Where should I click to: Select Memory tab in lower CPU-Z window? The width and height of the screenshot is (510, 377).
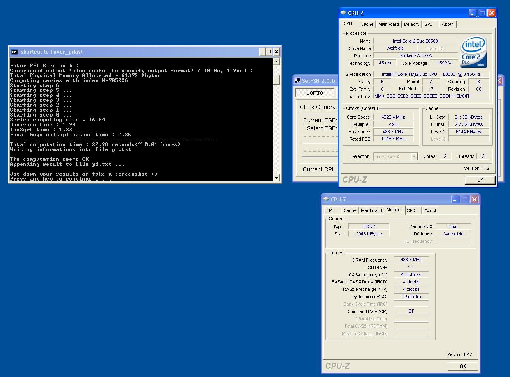coord(394,210)
